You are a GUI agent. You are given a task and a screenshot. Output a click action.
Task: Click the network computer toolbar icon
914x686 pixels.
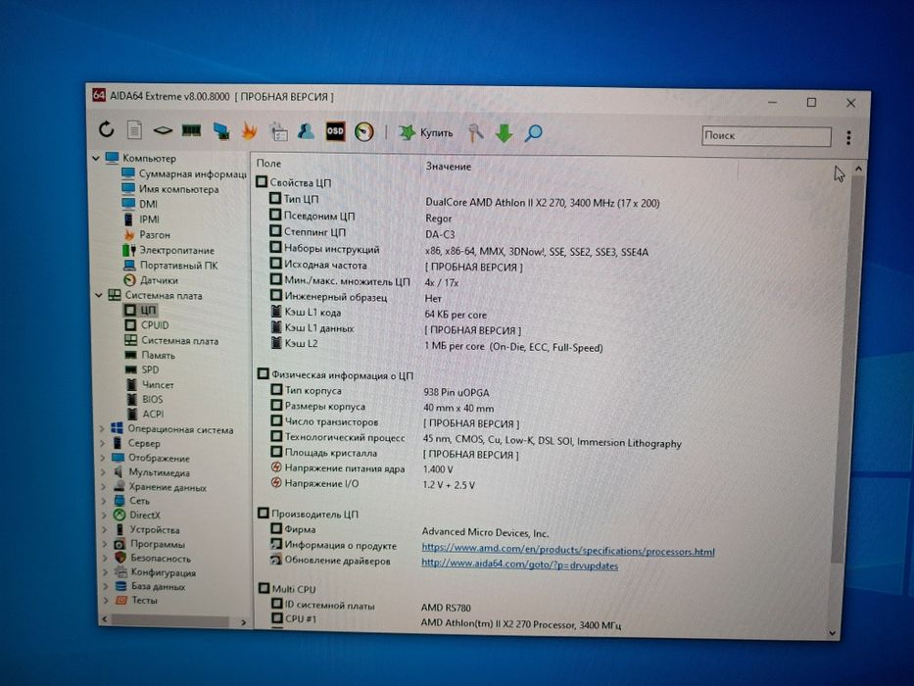[x=221, y=131]
